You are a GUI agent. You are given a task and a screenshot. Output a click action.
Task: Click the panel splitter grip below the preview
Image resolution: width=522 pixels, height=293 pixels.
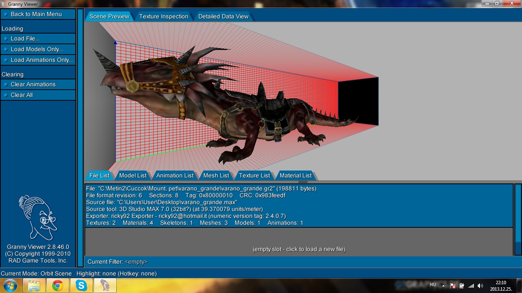[x=302, y=182]
